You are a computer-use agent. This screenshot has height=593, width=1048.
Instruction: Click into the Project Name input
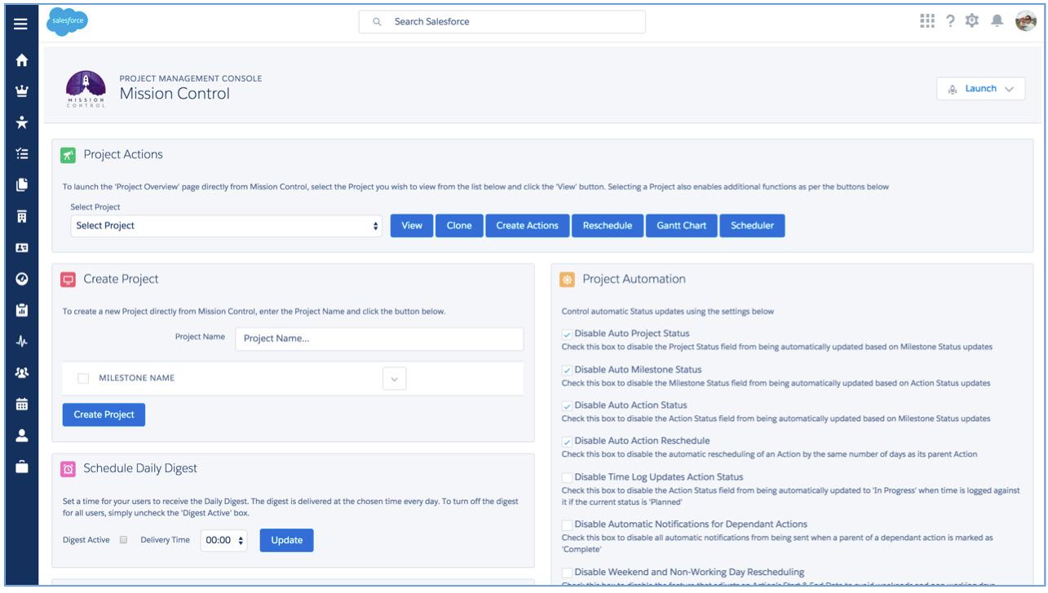(x=379, y=339)
